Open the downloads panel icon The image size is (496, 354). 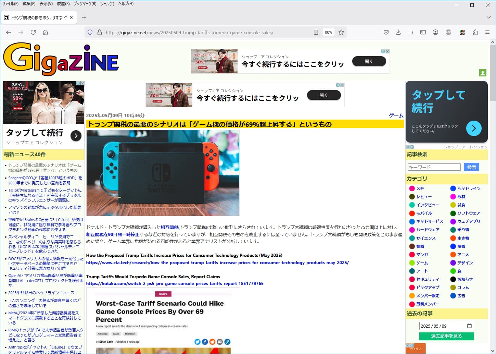[x=398, y=32]
